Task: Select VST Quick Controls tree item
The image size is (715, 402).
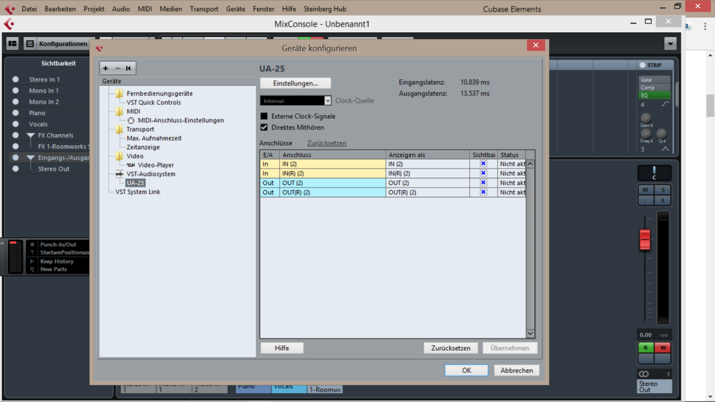Action: click(x=154, y=102)
